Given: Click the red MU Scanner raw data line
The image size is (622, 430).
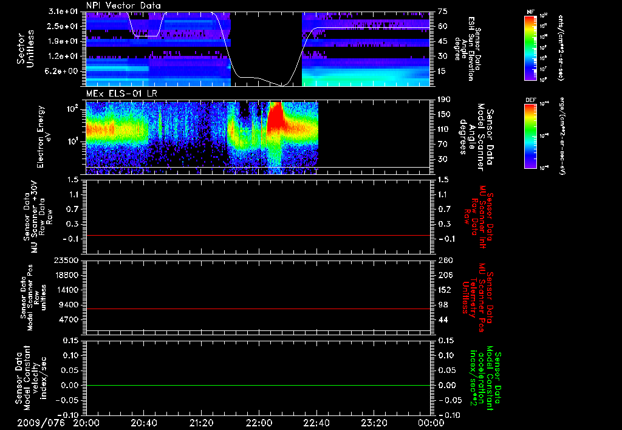Looking at the screenshot, I should (x=258, y=235).
